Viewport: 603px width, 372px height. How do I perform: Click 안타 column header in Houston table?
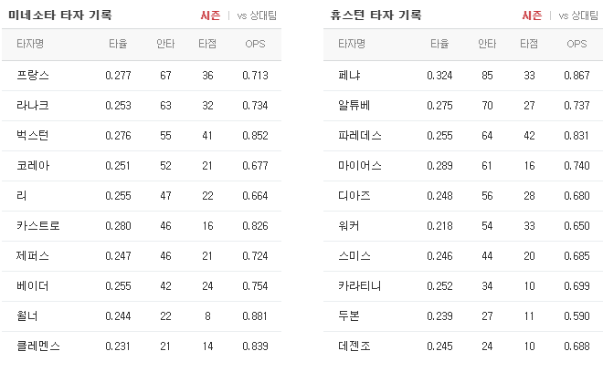486,44
